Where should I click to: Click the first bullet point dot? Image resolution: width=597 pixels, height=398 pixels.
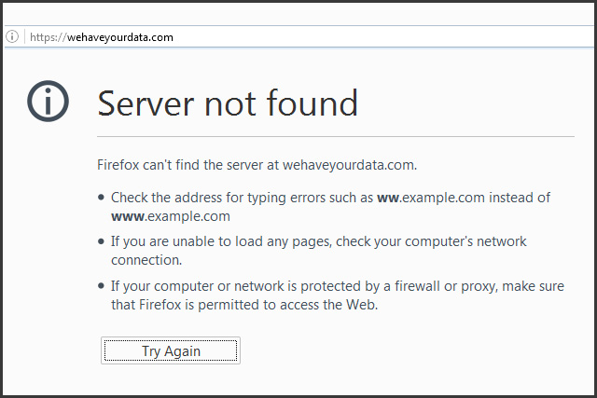[x=102, y=198]
